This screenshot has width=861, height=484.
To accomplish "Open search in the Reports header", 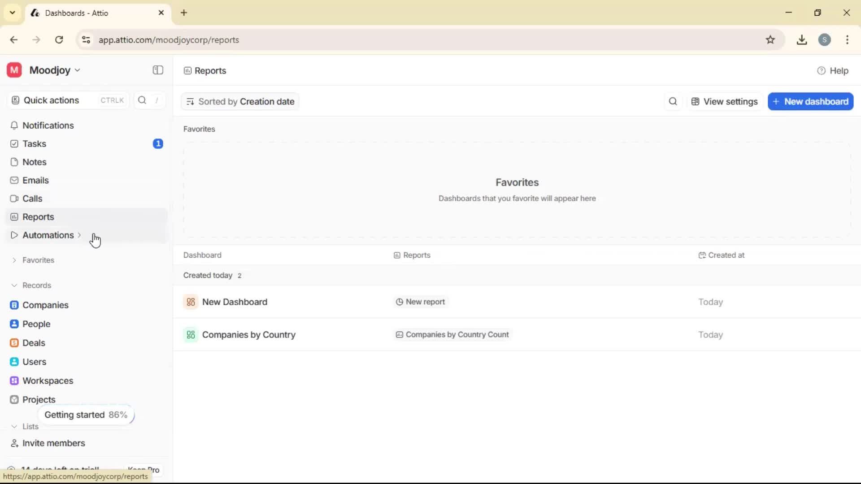I will pyautogui.click(x=673, y=101).
